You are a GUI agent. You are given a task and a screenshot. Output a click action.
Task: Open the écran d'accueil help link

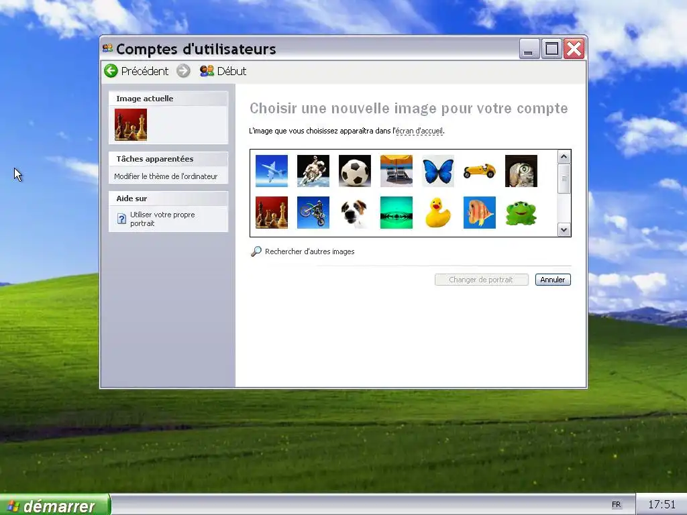click(419, 131)
